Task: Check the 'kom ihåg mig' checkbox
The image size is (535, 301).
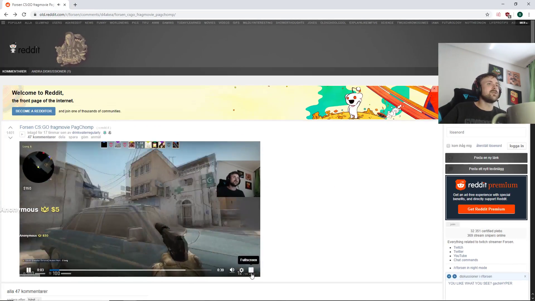Action: (x=448, y=146)
